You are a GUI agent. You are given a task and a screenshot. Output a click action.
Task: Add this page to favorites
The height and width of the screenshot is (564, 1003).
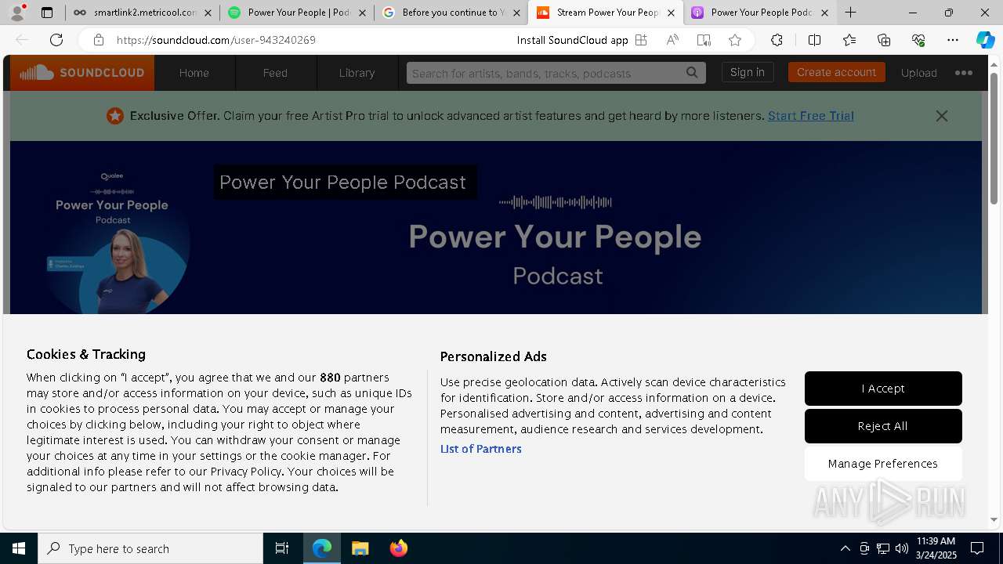click(x=735, y=40)
